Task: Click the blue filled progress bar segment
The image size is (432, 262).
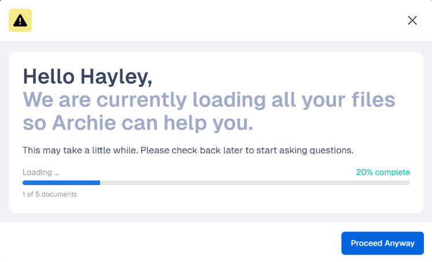Action: 61,183
